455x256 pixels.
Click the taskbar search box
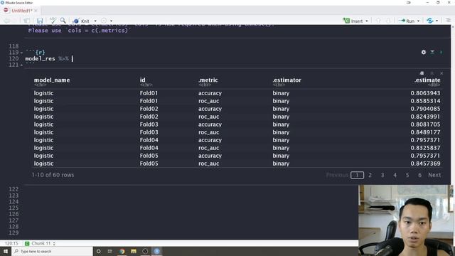coord(52,251)
